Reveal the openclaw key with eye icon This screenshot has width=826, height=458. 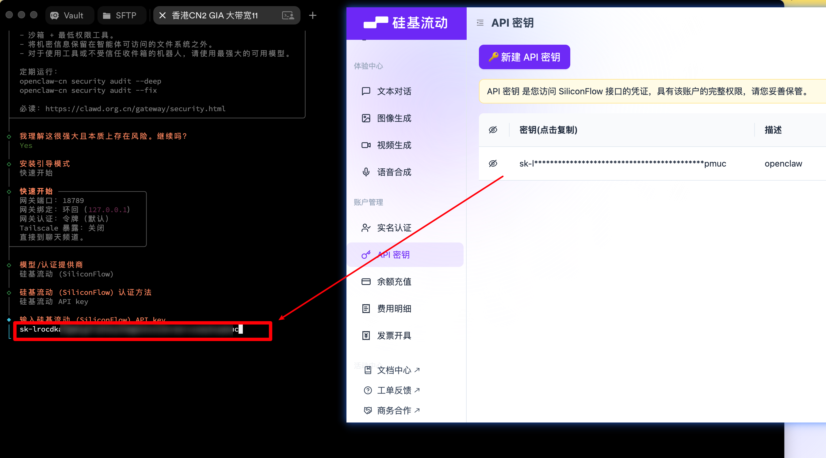[493, 163]
